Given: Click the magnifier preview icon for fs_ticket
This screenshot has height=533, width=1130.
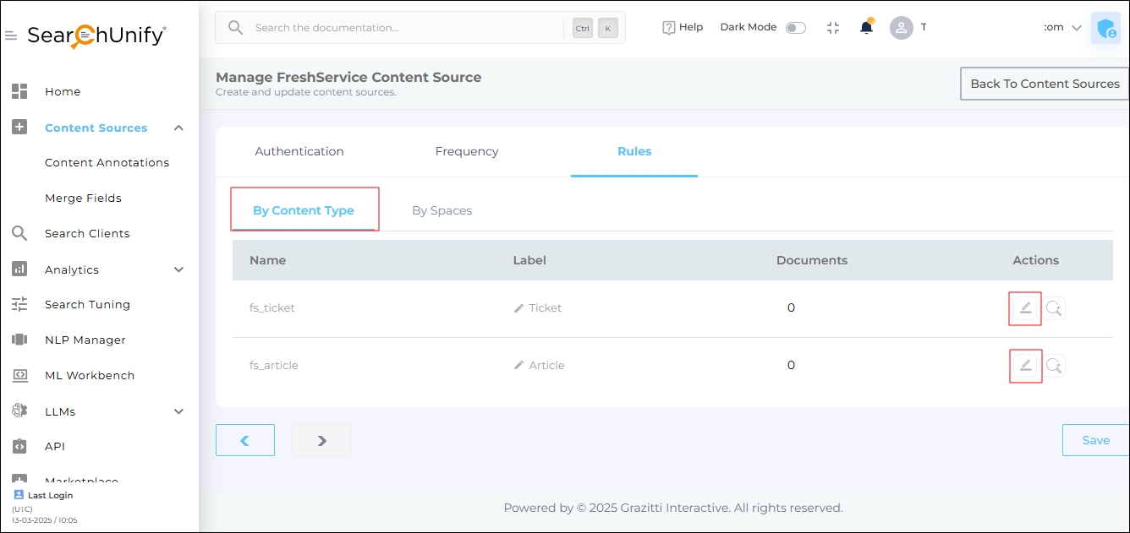Looking at the screenshot, I should (x=1054, y=308).
